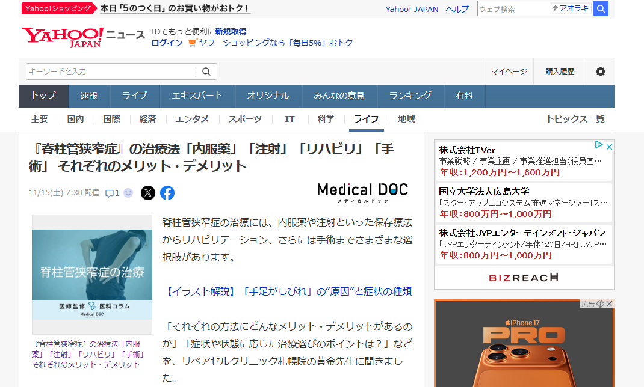
Task: Click the settings gear icon
Action: pyautogui.click(x=600, y=72)
